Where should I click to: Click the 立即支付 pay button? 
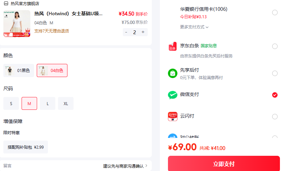click(x=224, y=164)
